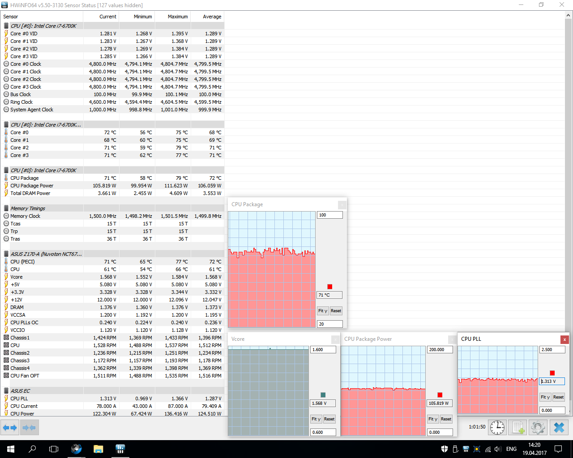This screenshot has width=573, height=458.
Task: Pick the teal color swatch in Vcore graph
Action: coord(323,395)
